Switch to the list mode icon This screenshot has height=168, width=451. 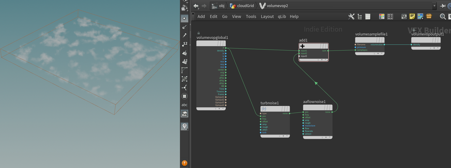click(x=368, y=16)
